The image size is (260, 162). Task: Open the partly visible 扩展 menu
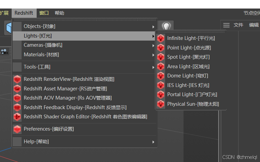(4, 13)
